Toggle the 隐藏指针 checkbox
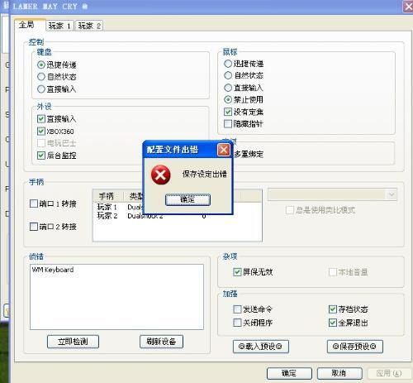Image resolution: width=413 pixels, height=383 pixels. (x=228, y=124)
